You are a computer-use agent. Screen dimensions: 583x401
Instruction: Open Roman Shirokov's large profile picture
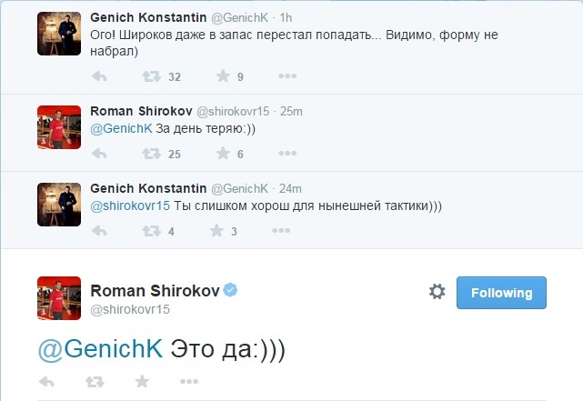[60, 298]
